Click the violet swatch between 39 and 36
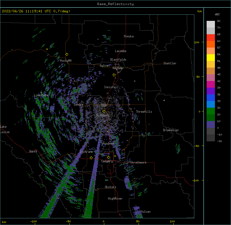The height and width of the screenshot is (225, 231). [211, 91]
